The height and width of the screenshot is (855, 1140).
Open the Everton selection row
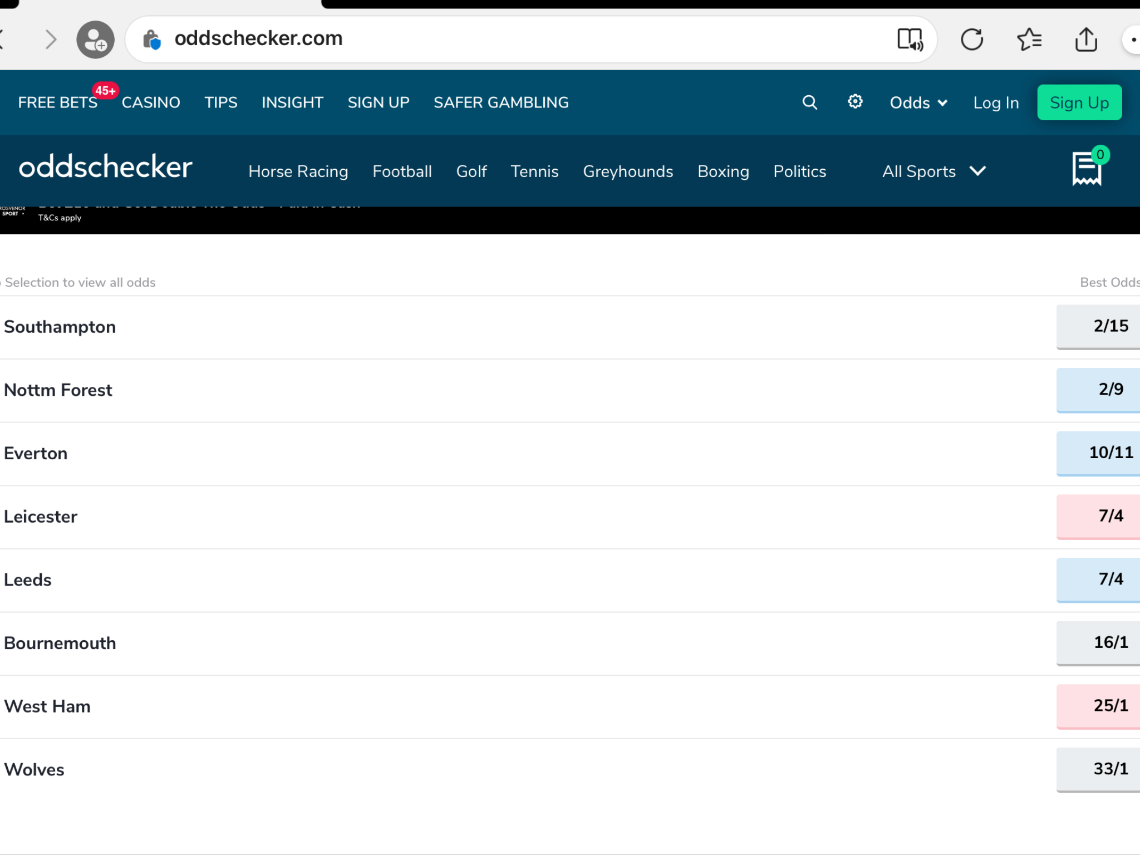click(570, 454)
